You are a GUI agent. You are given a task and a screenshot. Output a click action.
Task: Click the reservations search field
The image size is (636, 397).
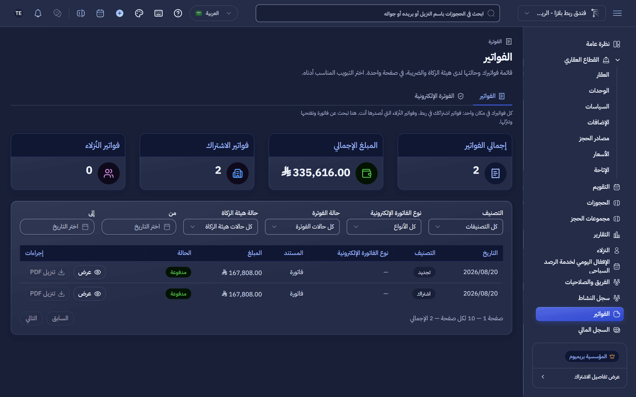[x=378, y=13]
